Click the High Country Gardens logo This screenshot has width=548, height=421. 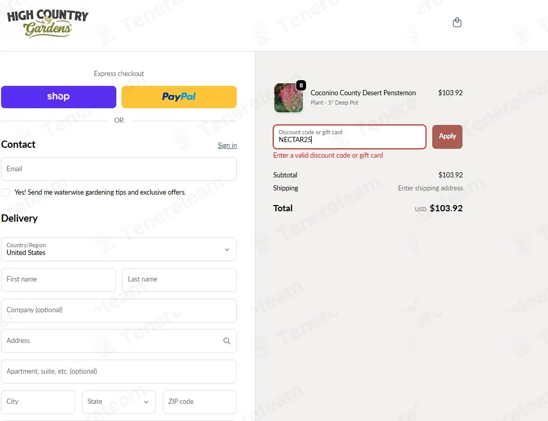[47, 23]
